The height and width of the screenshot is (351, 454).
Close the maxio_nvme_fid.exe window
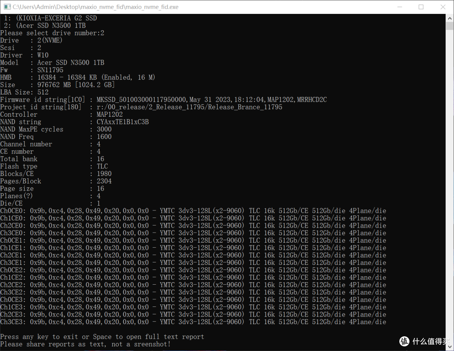pos(443,7)
